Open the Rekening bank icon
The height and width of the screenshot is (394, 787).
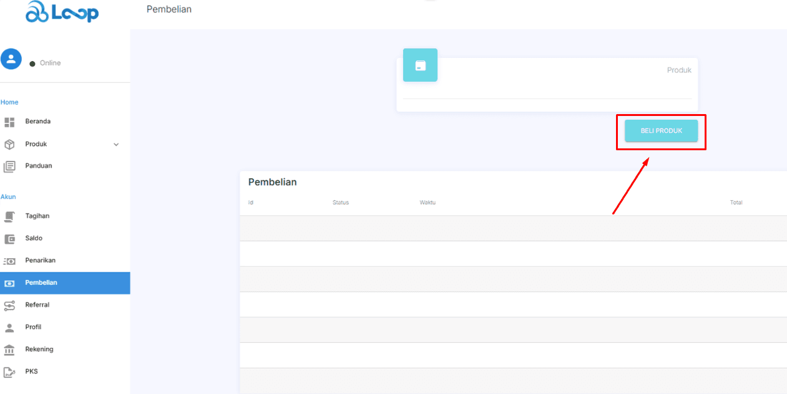(x=9, y=350)
